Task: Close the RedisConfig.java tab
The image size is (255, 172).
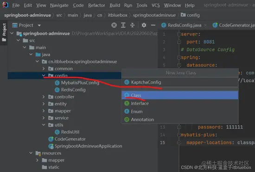Action: [205, 25]
